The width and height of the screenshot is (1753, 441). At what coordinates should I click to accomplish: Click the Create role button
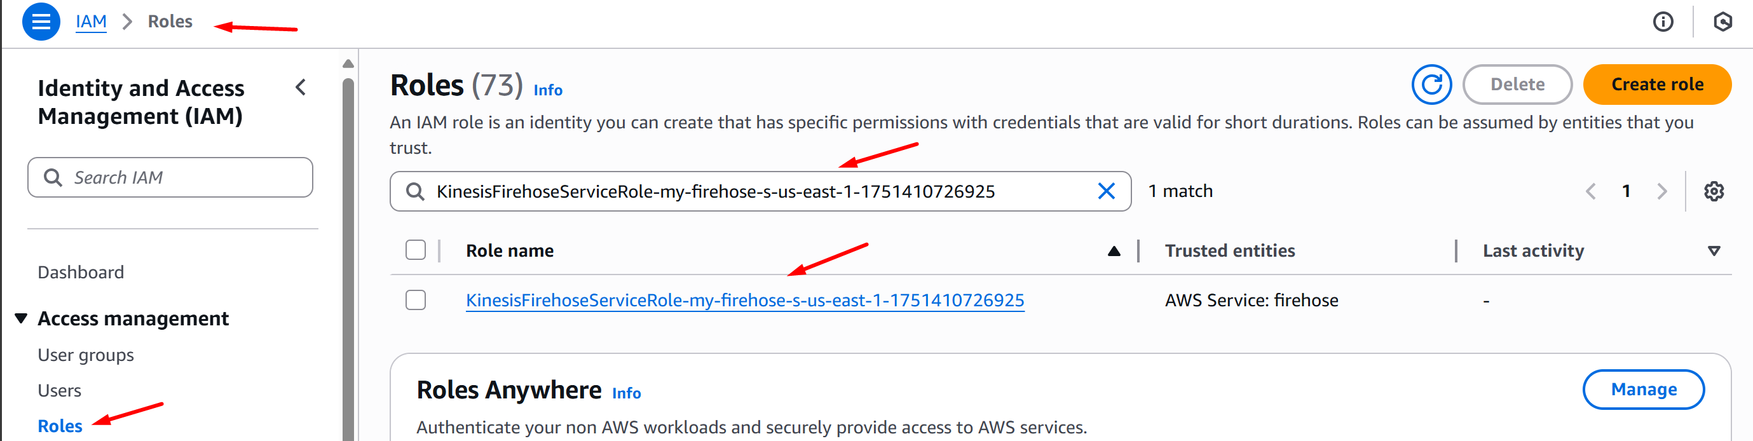coord(1656,85)
